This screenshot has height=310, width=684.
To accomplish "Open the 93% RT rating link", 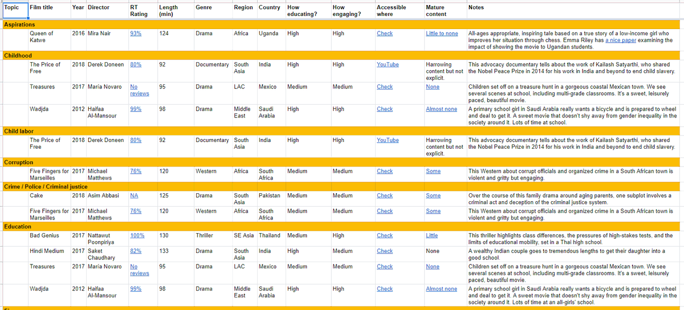I will (x=136, y=34).
